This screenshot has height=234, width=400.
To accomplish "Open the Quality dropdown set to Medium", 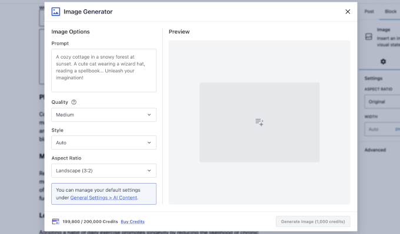I will [104, 115].
